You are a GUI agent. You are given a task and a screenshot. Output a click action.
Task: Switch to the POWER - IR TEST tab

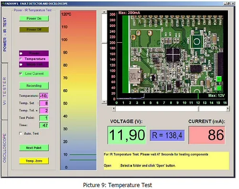pyautogui.click(x=5, y=35)
